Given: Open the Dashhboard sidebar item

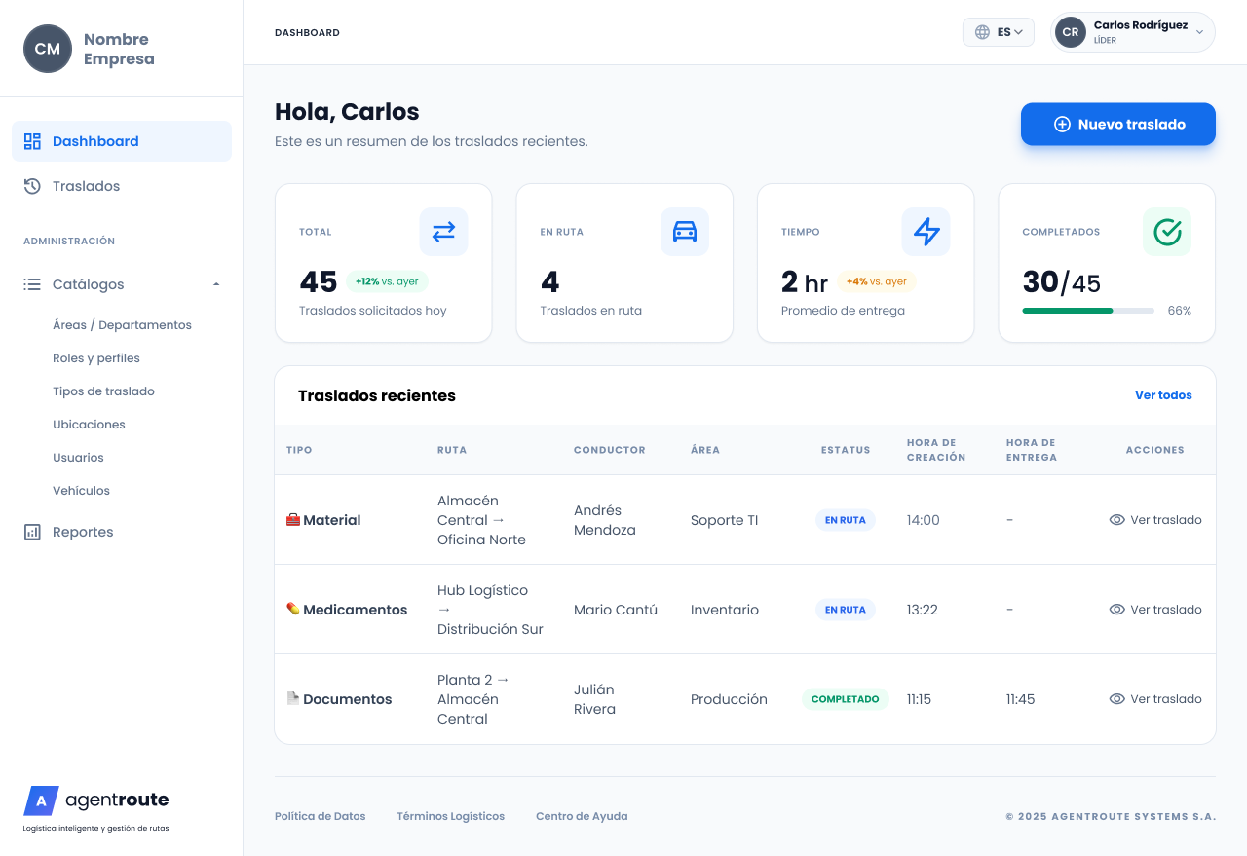Looking at the screenshot, I should tap(122, 141).
